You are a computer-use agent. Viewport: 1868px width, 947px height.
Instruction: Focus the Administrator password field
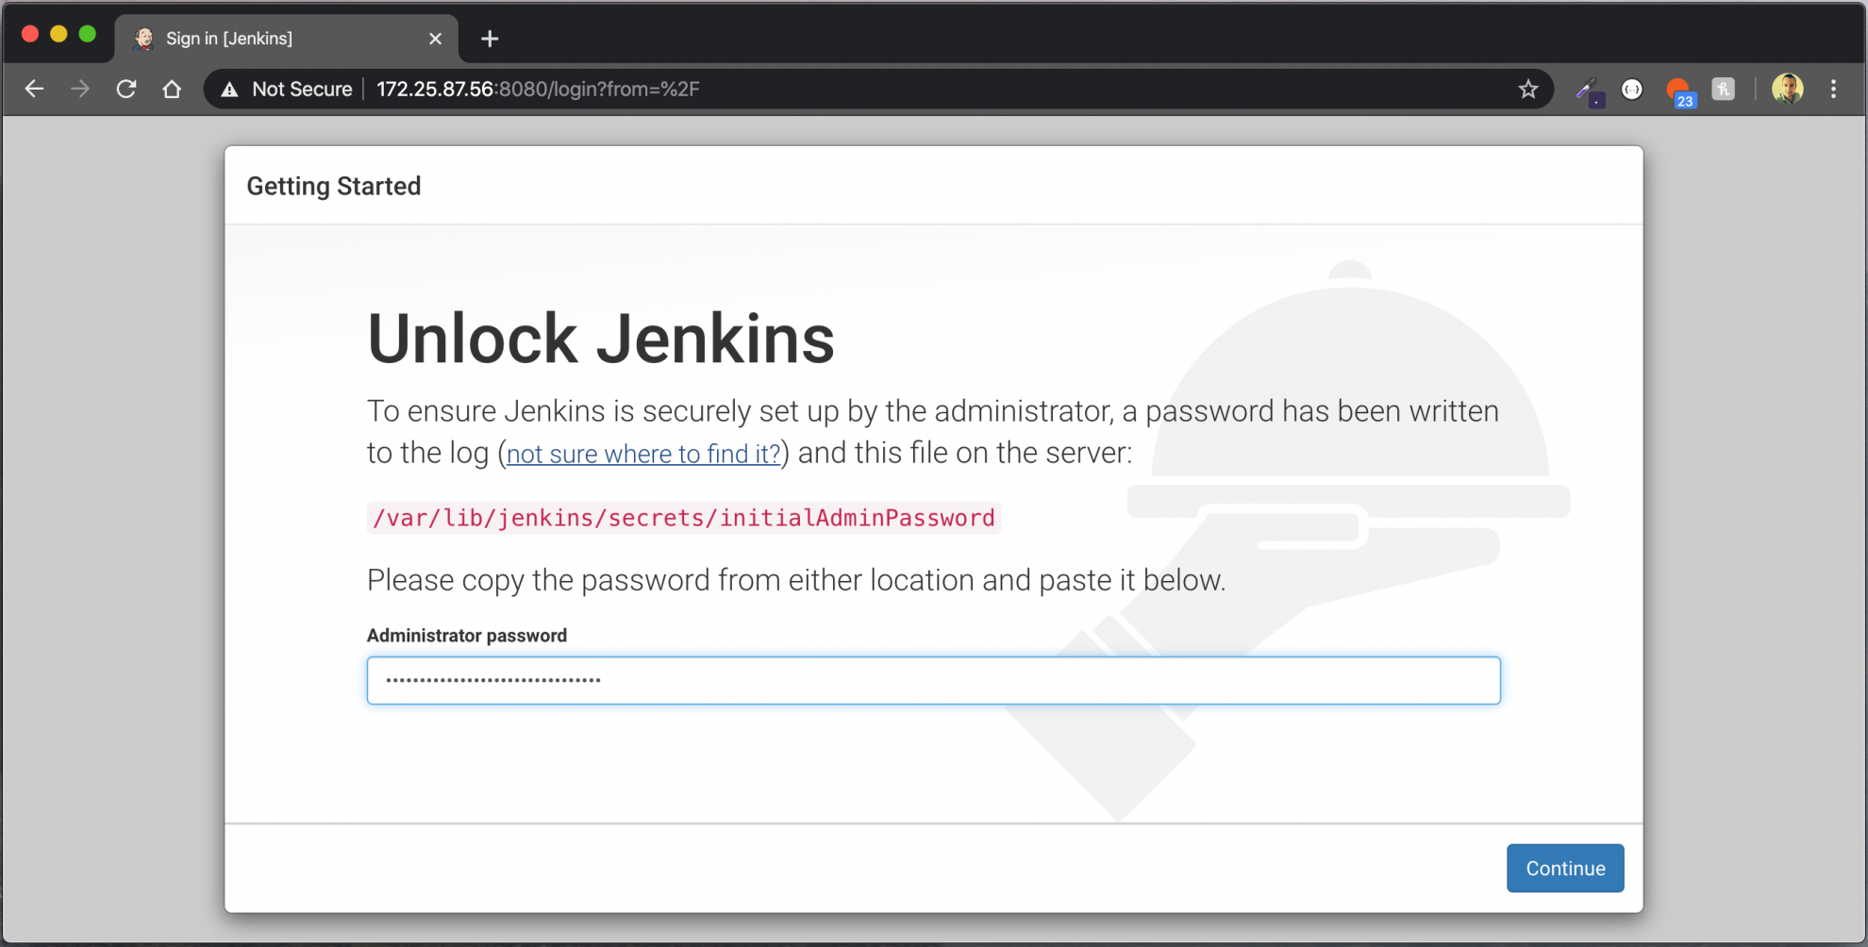point(933,680)
